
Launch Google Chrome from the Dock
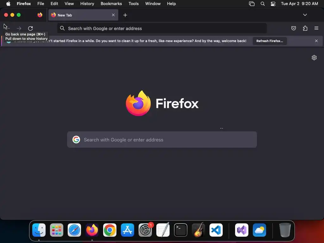110,230
